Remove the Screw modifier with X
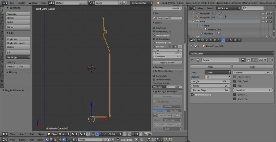 [271, 60]
